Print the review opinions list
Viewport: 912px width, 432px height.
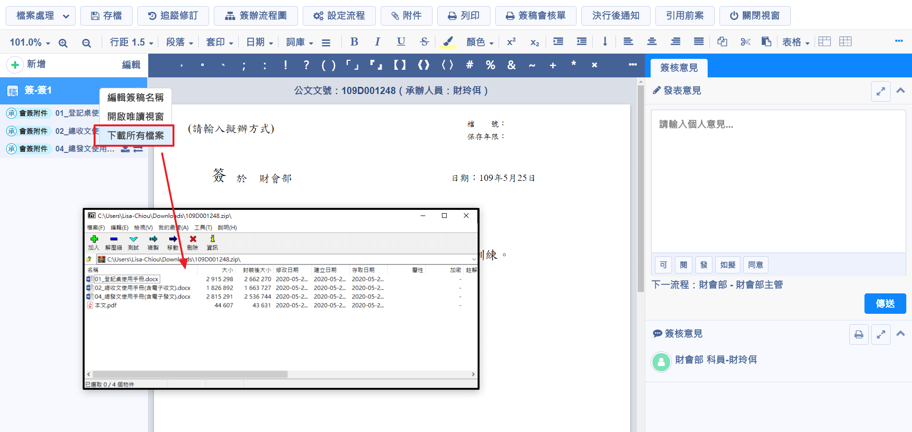(x=858, y=334)
